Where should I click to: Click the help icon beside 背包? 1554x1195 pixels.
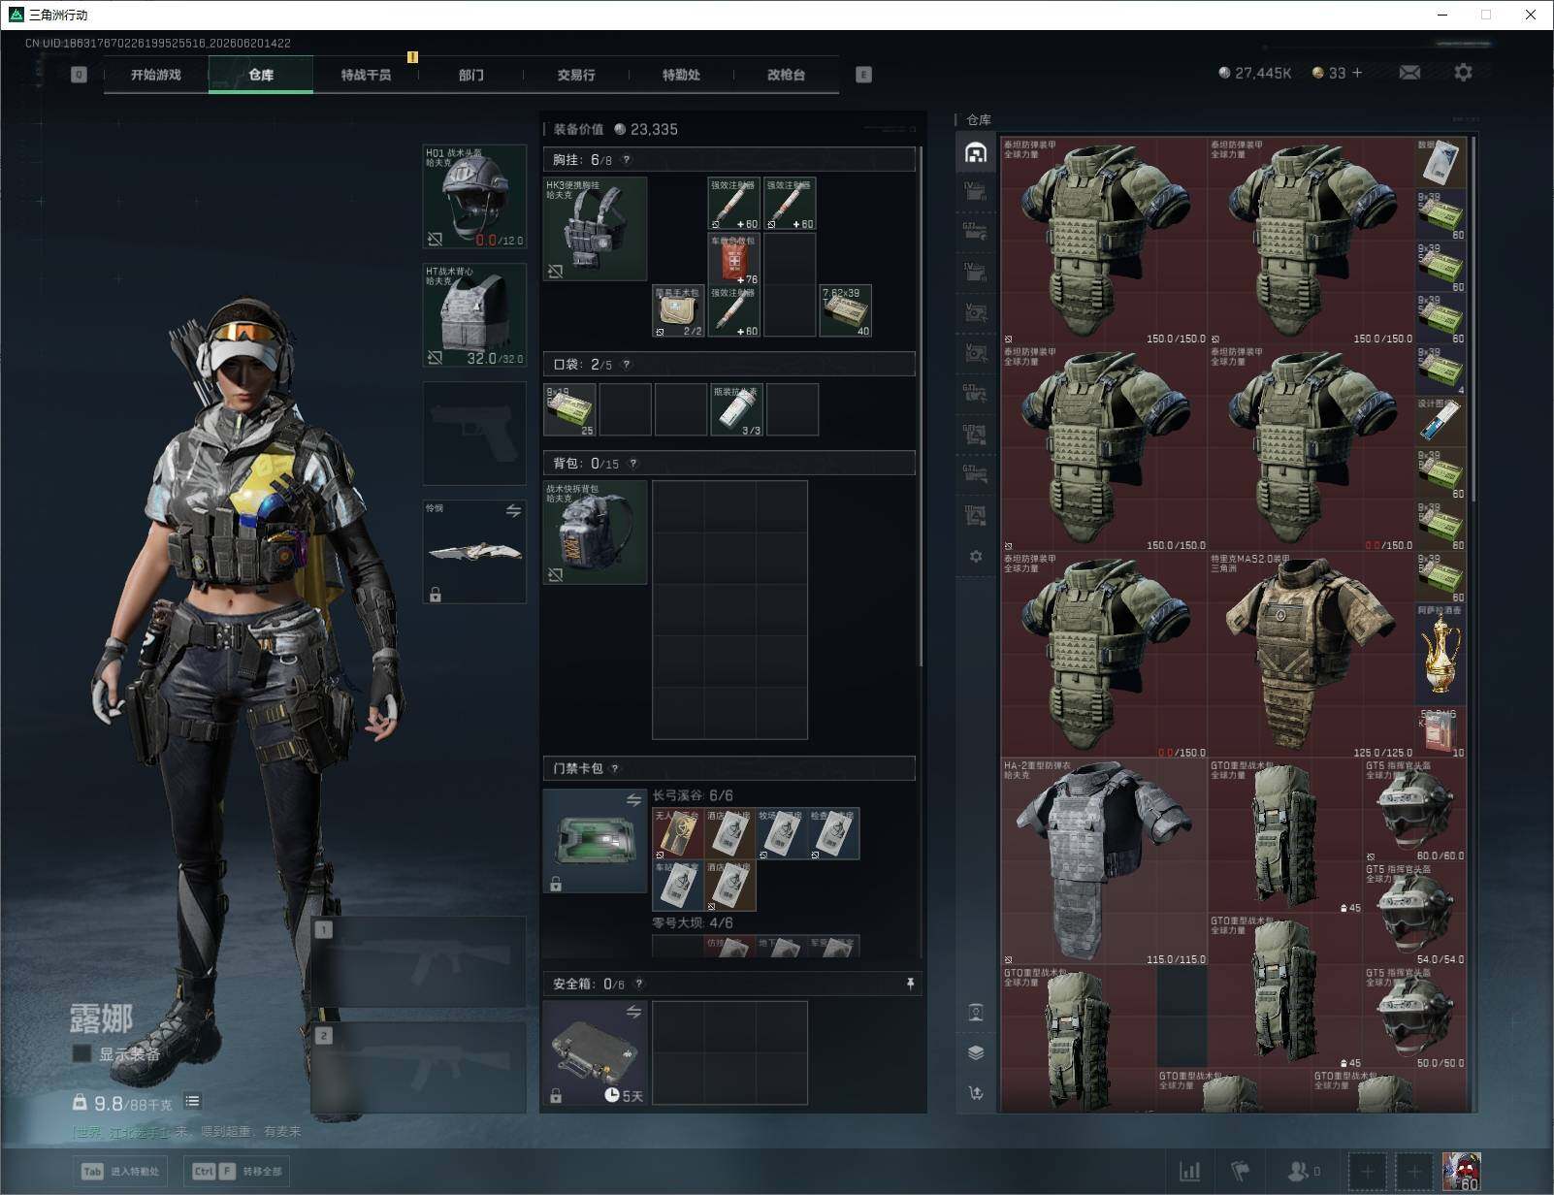point(633,464)
